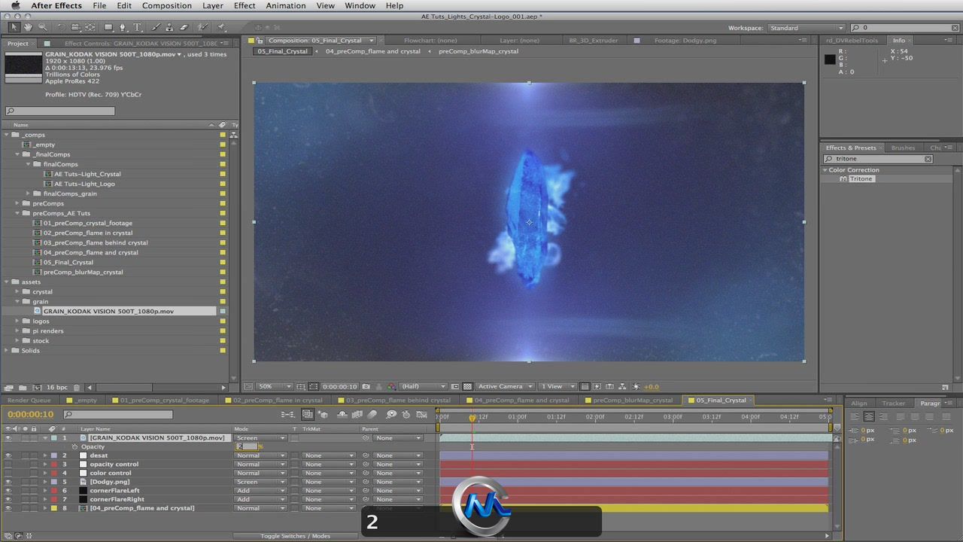
Task: Click the 04_preComp_flame and crystal breadcrumb
Action: tap(373, 51)
